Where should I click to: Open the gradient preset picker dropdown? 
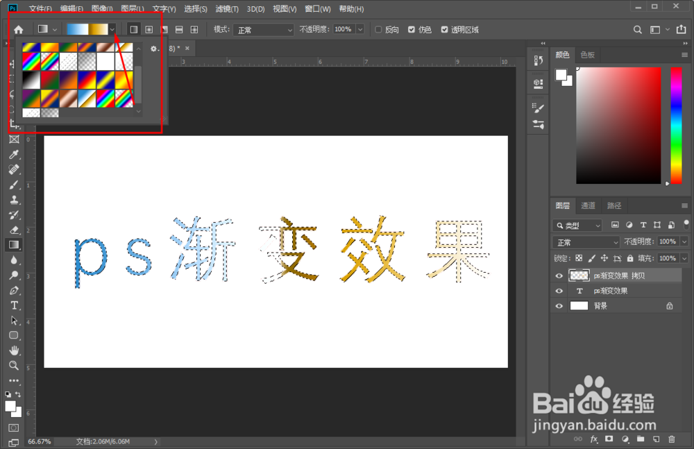[x=113, y=29]
